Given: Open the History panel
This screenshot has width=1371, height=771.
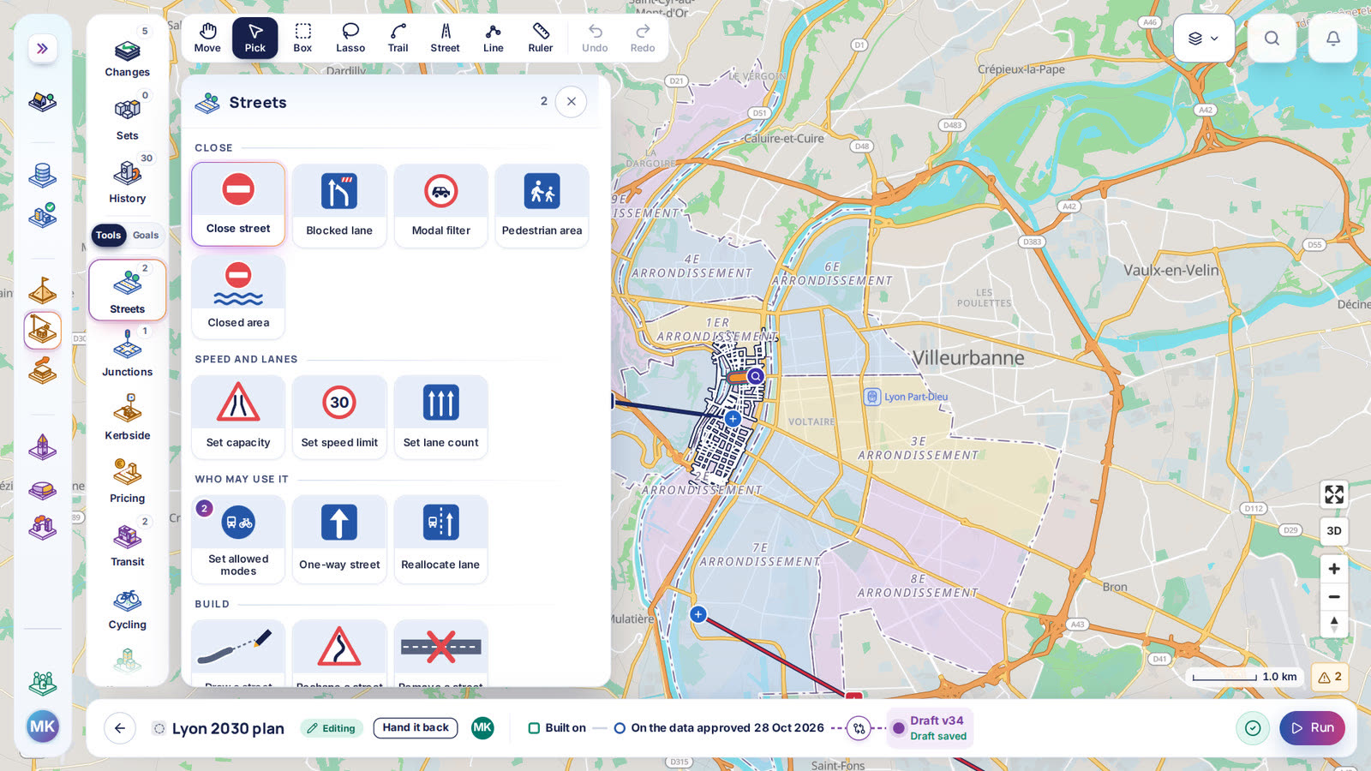Looking at the screenshot, I should tap(128, 179).
